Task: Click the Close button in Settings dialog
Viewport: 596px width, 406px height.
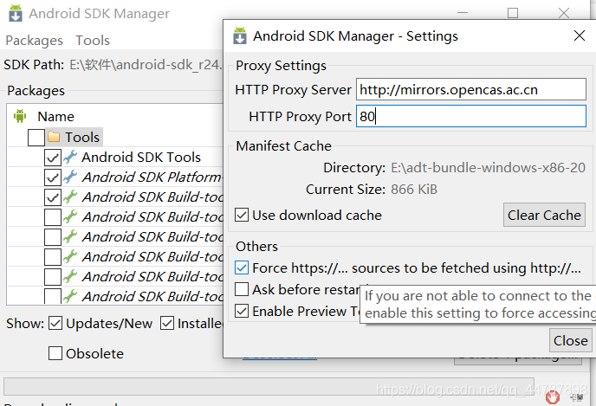Action: (x=571, y=340)
